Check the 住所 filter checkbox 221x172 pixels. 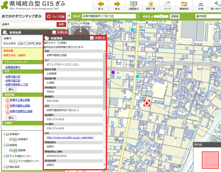pyautogui.click(x=27, y=44)
